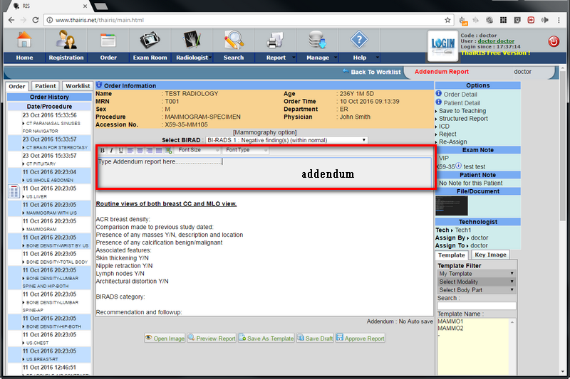Viewport: 570px width, 379px height.
Task: Expand the Font Size dropdown
Action: click(198, 151)
